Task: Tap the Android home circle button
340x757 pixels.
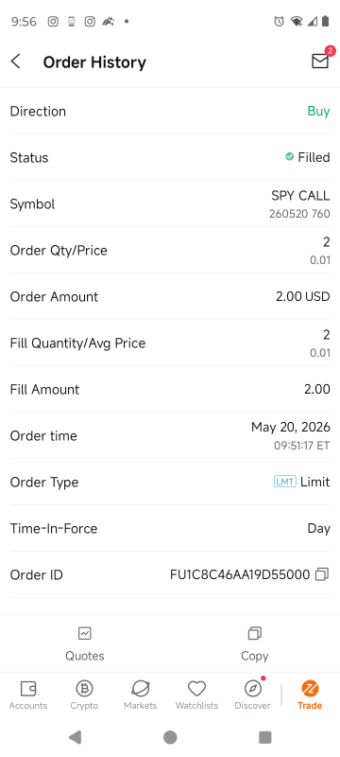Action: 170,737
